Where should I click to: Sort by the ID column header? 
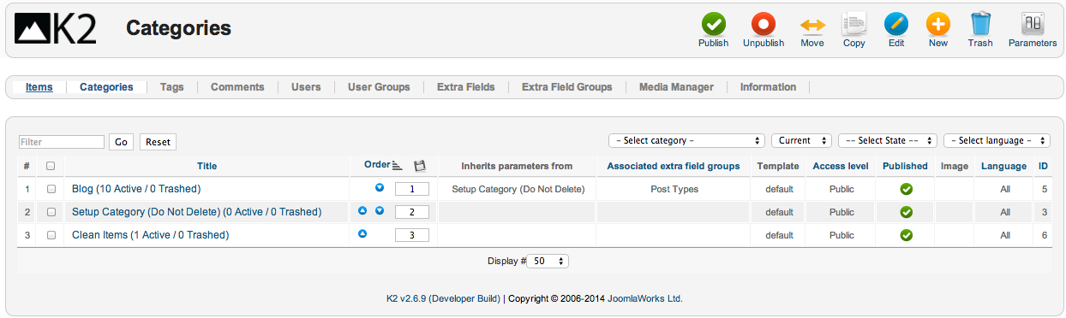pos(1044,166)
